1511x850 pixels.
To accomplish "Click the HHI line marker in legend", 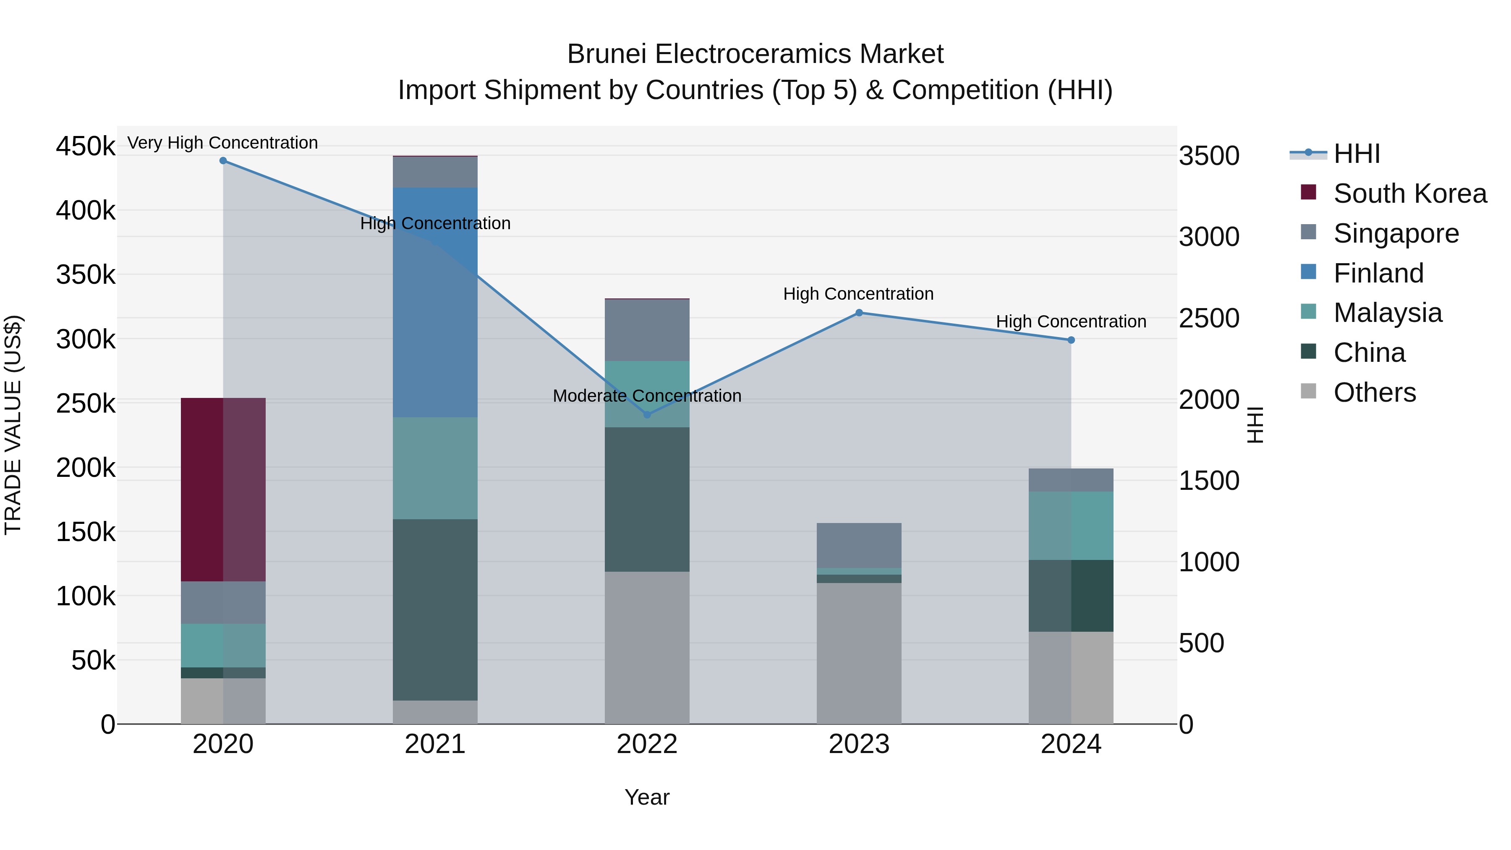I will [x=1308, y=152].
